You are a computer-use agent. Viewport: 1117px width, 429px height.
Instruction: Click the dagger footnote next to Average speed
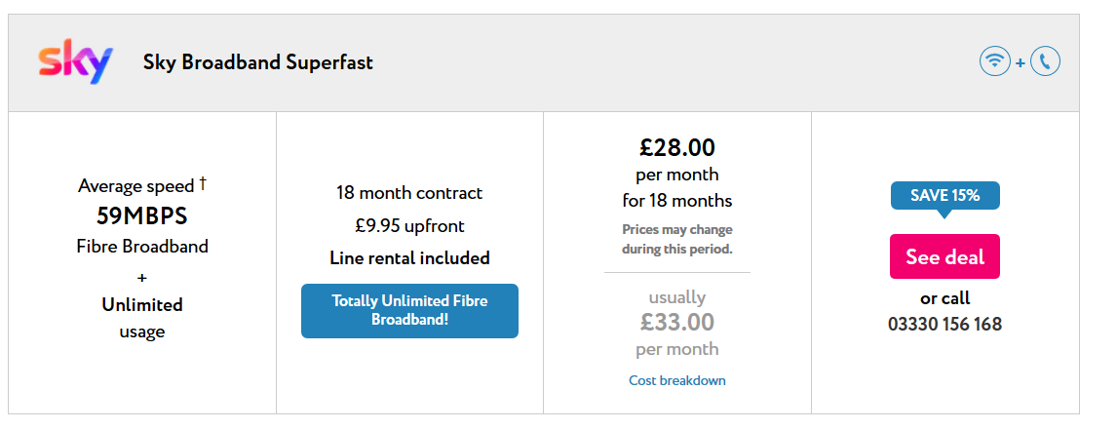click(203, 184)
